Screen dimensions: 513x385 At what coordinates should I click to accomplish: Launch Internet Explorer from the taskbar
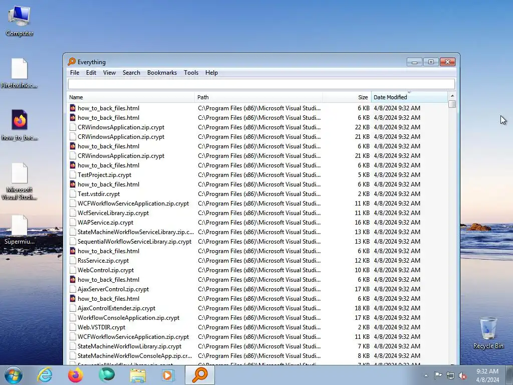(x=45, y=375)
